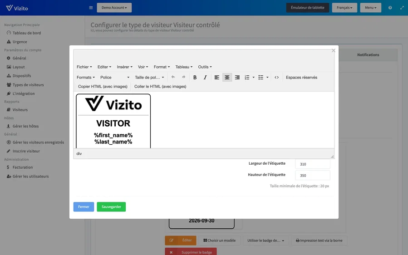Align text right in the editor
Screen dimensions: 408x255
237,77
